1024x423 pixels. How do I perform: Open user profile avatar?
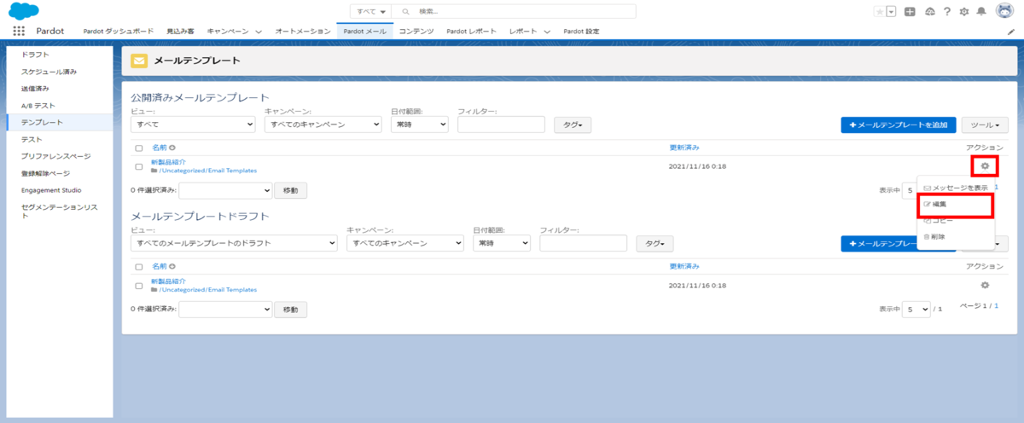coord(1004,11)
